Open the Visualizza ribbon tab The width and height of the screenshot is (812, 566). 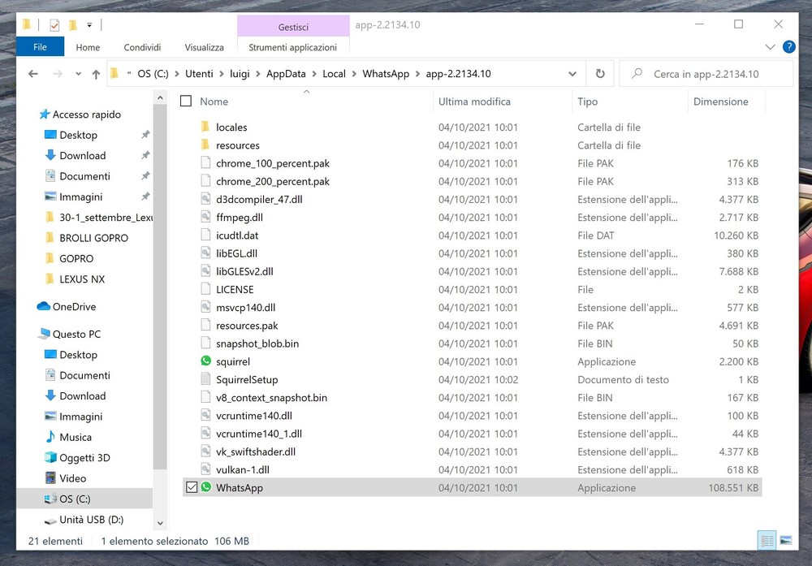[x=204, y=47]
